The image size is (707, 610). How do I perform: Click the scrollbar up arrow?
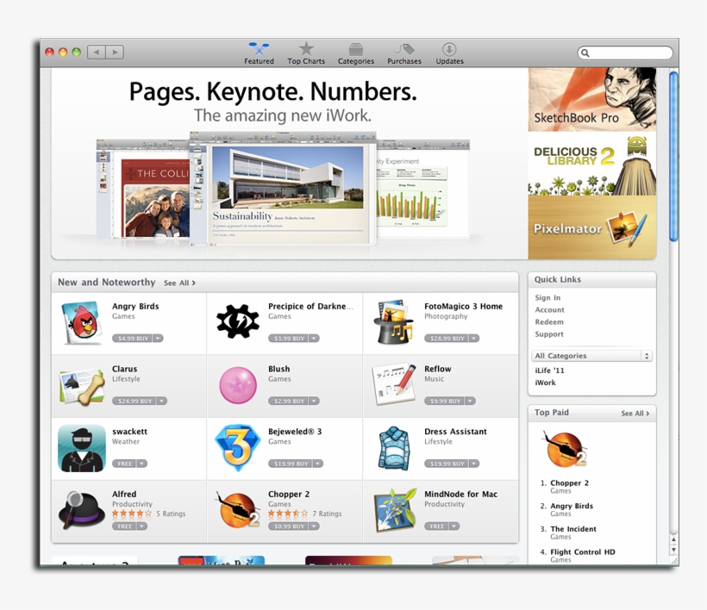tap(673, 539)
